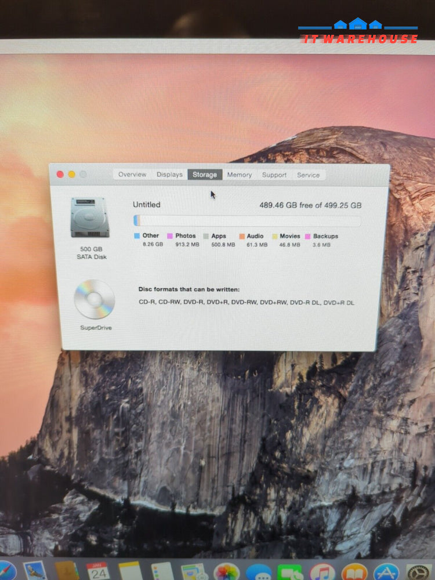Switch to the Overview tab

point(132,175)
